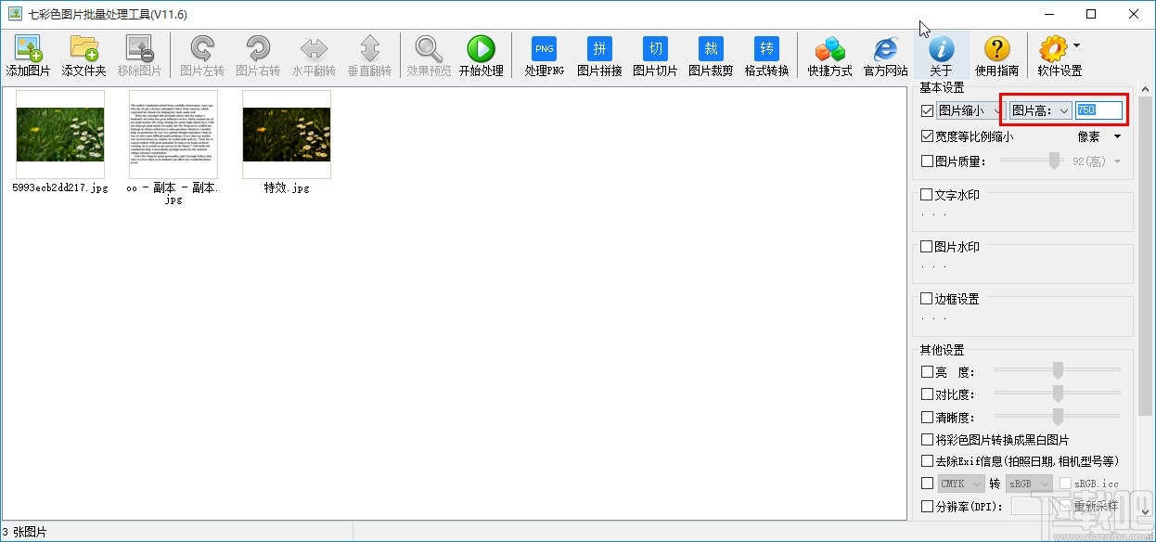The width and height of the screenshot is (1156, 542).
Task: Enable the 对比度 contrast checkbox
Action: coord(928,395)
